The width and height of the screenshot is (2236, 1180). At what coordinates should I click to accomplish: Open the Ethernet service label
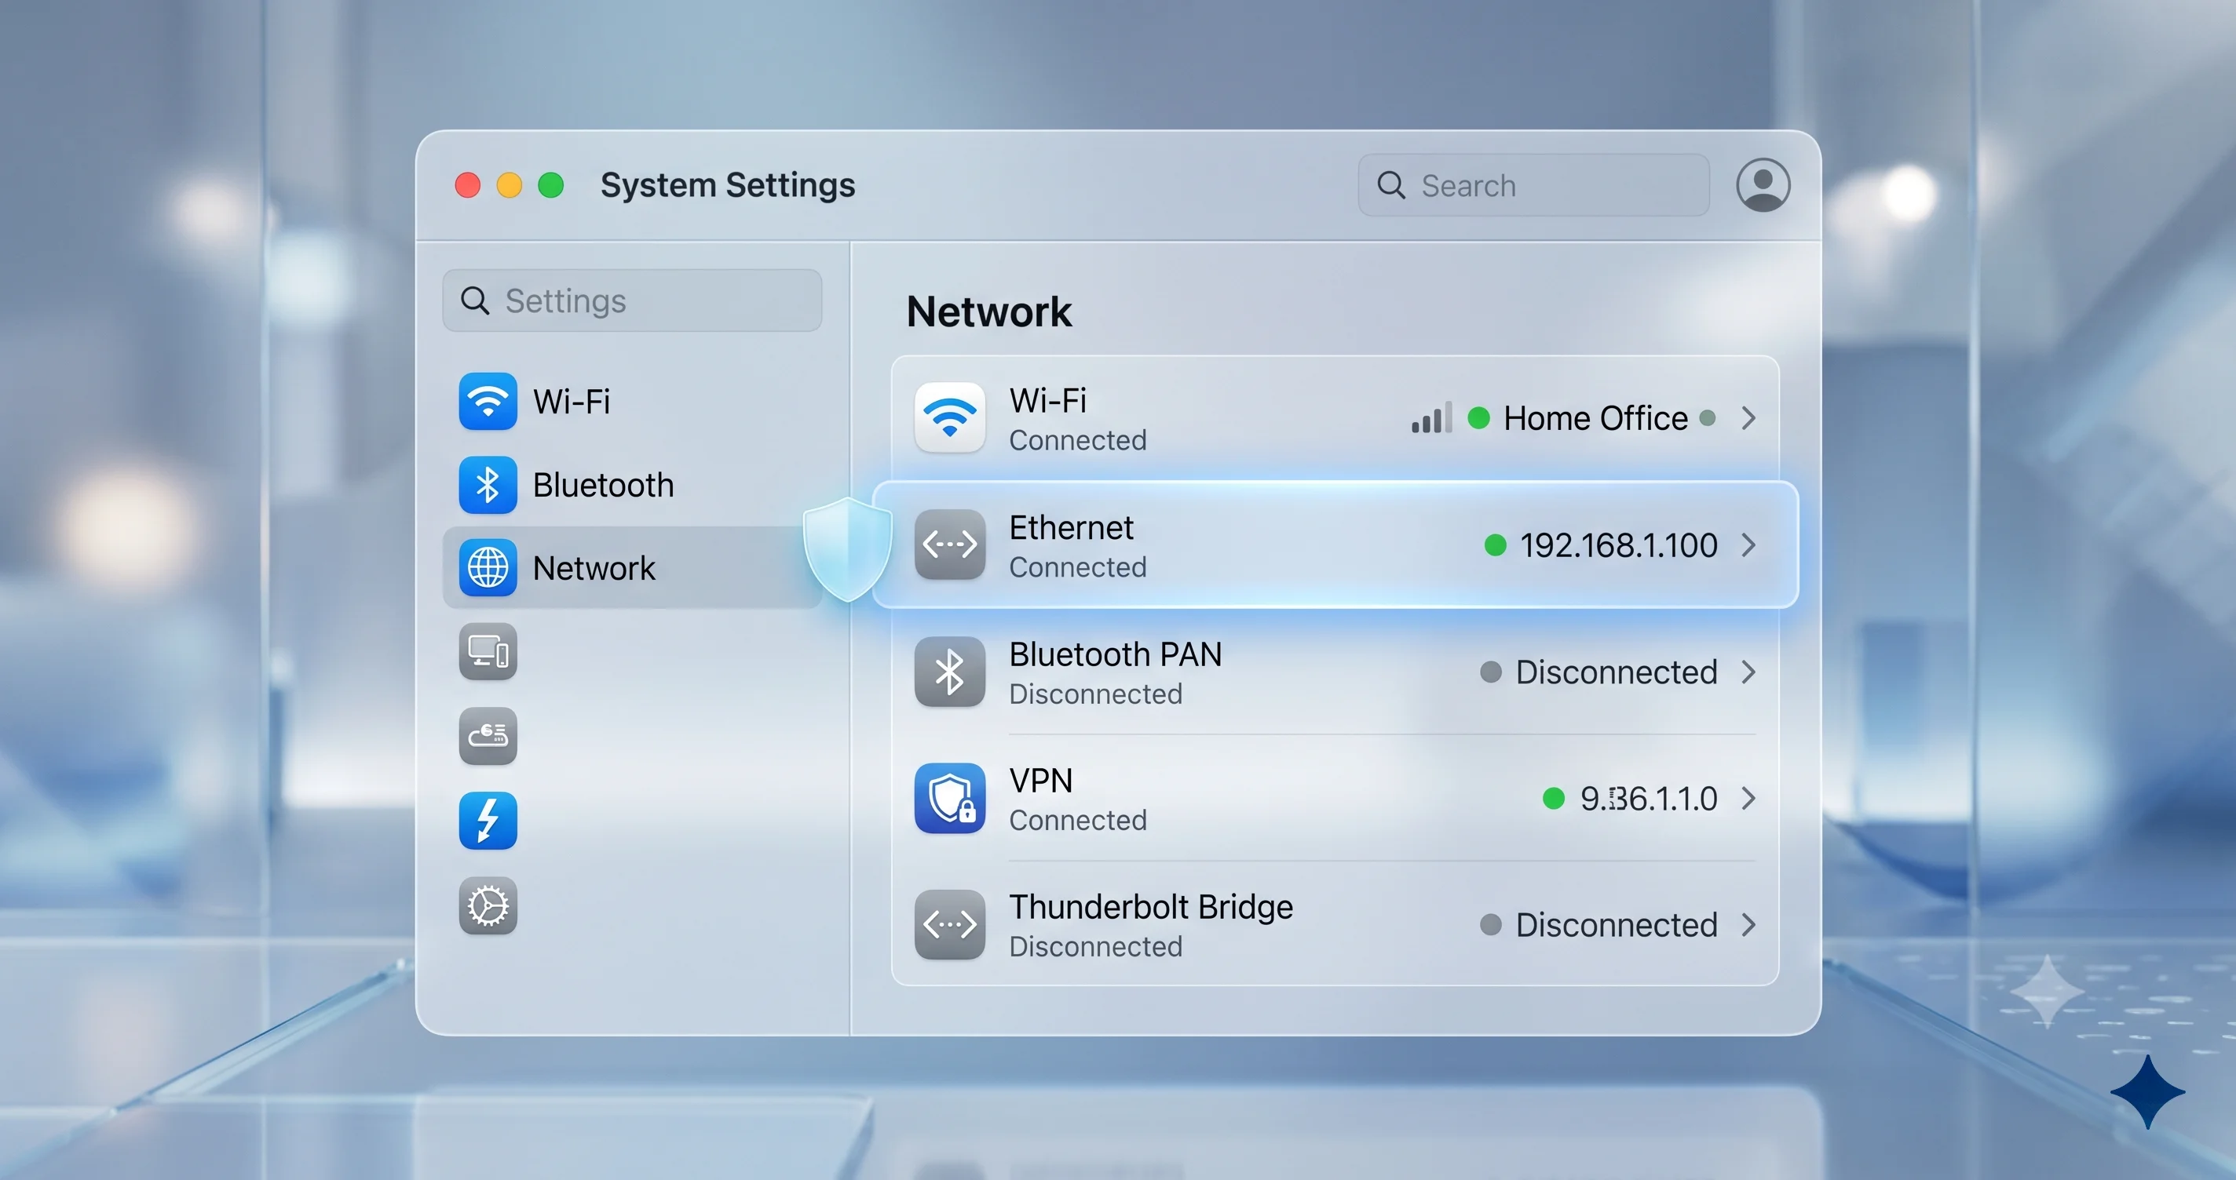(1071, 527)
